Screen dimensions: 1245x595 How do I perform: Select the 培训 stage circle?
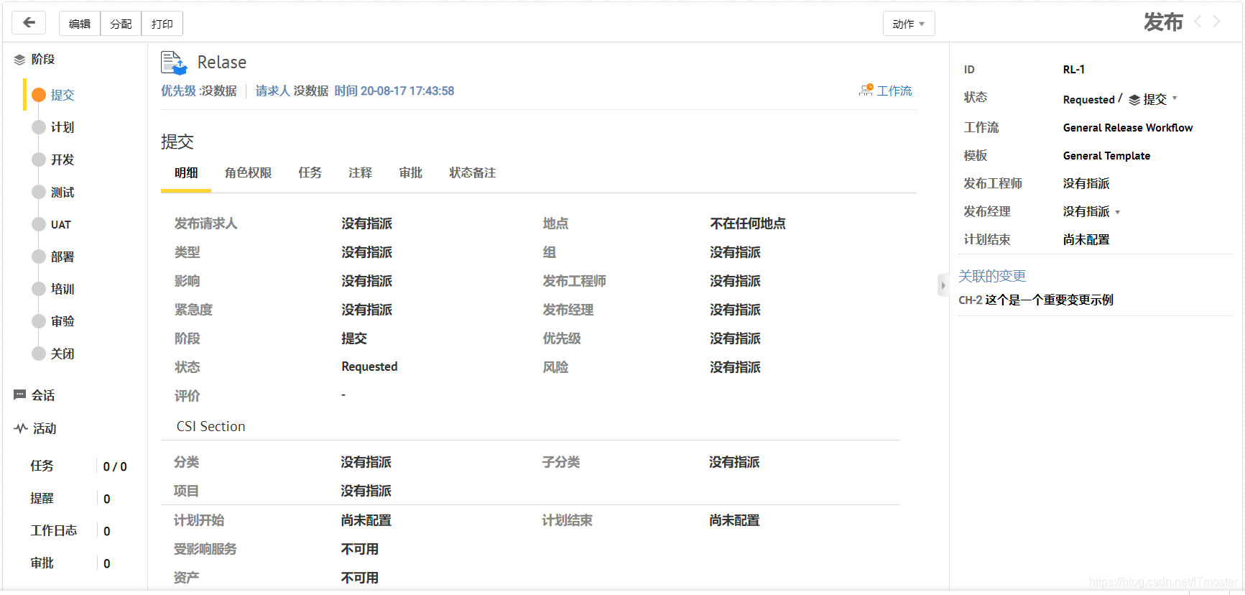click(x=39, y=289)
